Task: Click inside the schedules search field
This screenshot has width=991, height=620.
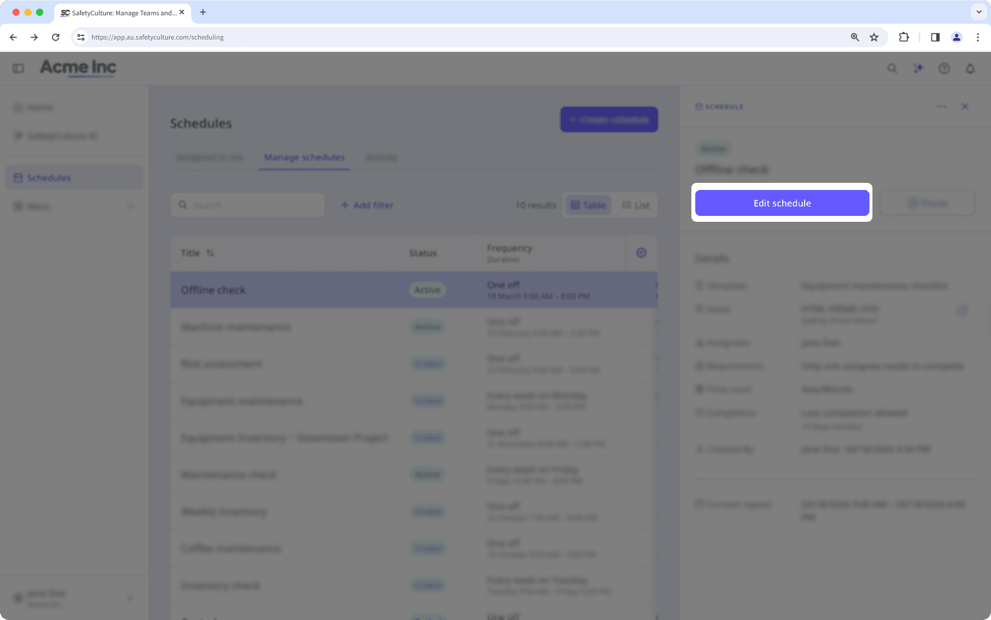Action: pos(254,205)
